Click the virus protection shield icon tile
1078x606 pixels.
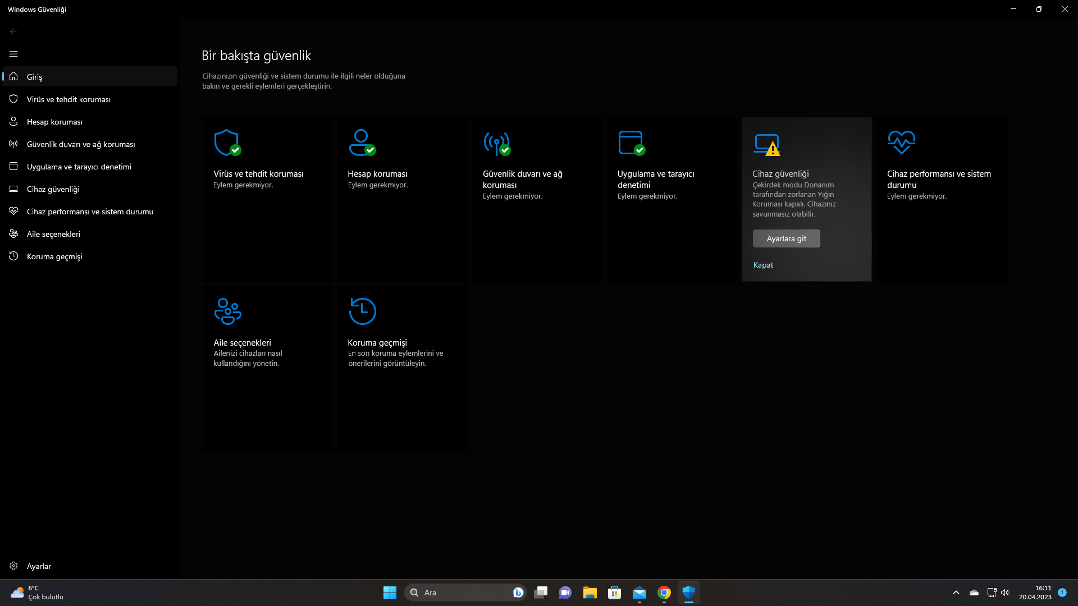pyautogui.click(x=227, y=143)
